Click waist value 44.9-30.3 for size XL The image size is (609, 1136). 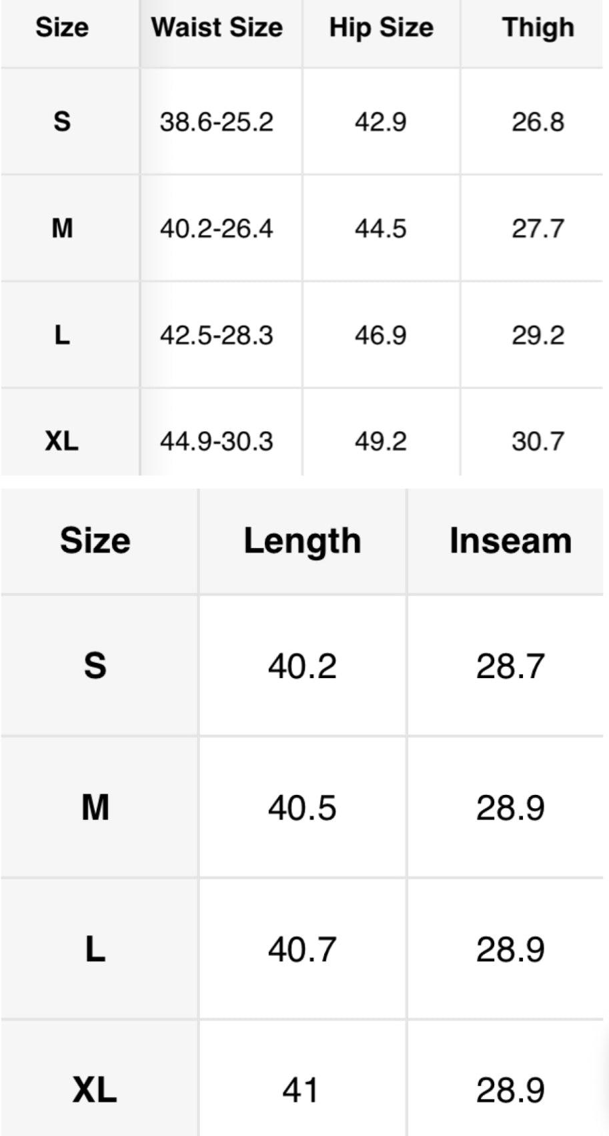(217, 441)
